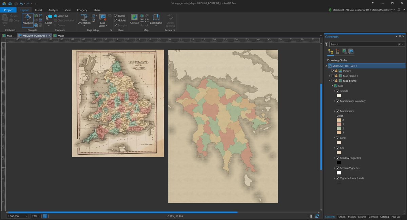
Task: Select List By Drawing Order icon
Action: 331,52
